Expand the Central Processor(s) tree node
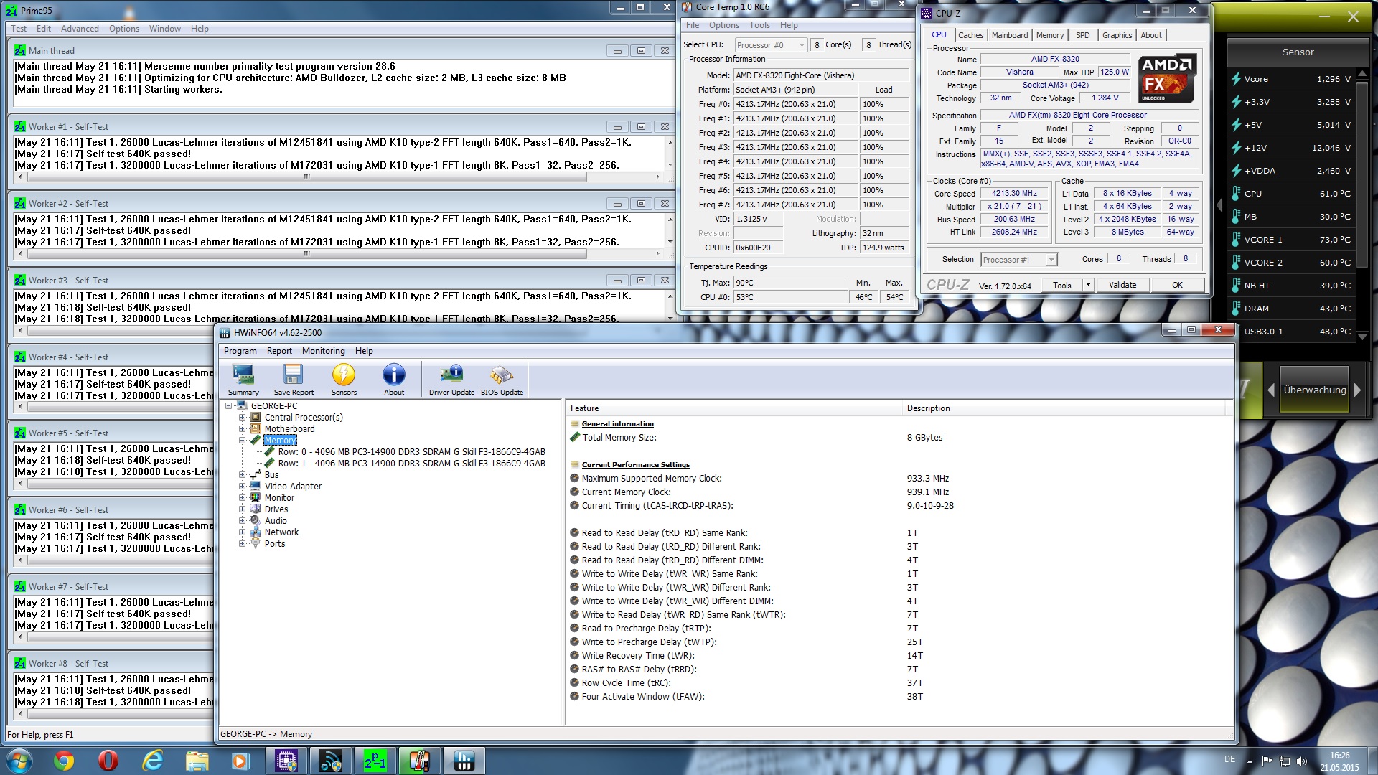 tap(243, 418)
